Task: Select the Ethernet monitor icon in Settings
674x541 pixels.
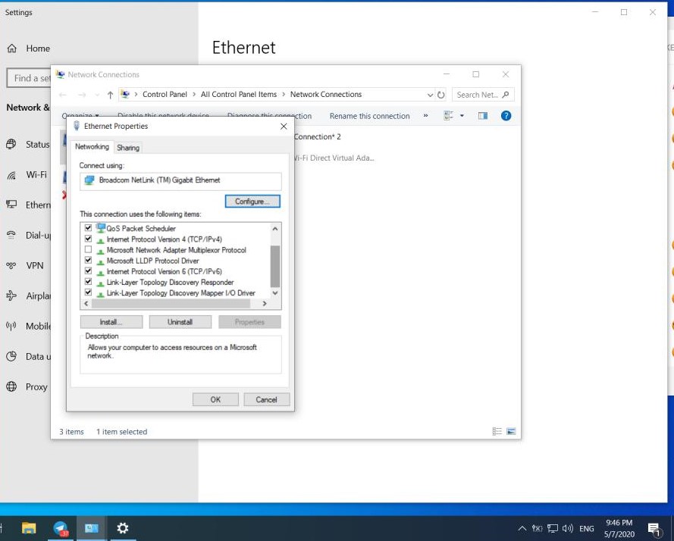Action: pyautogui.click(x=11, y=205)
